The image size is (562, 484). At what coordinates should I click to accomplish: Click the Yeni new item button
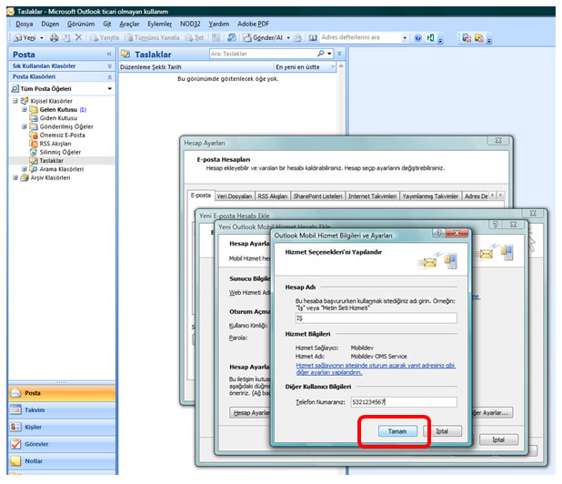25,37
